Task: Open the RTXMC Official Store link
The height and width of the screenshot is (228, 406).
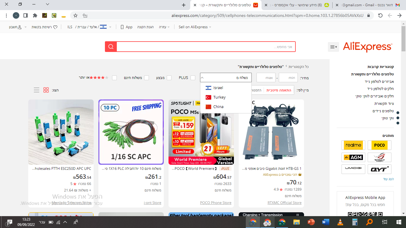Action: click(x=284, y=203)
